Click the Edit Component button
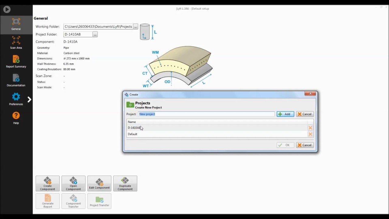 tap(99, 183)
